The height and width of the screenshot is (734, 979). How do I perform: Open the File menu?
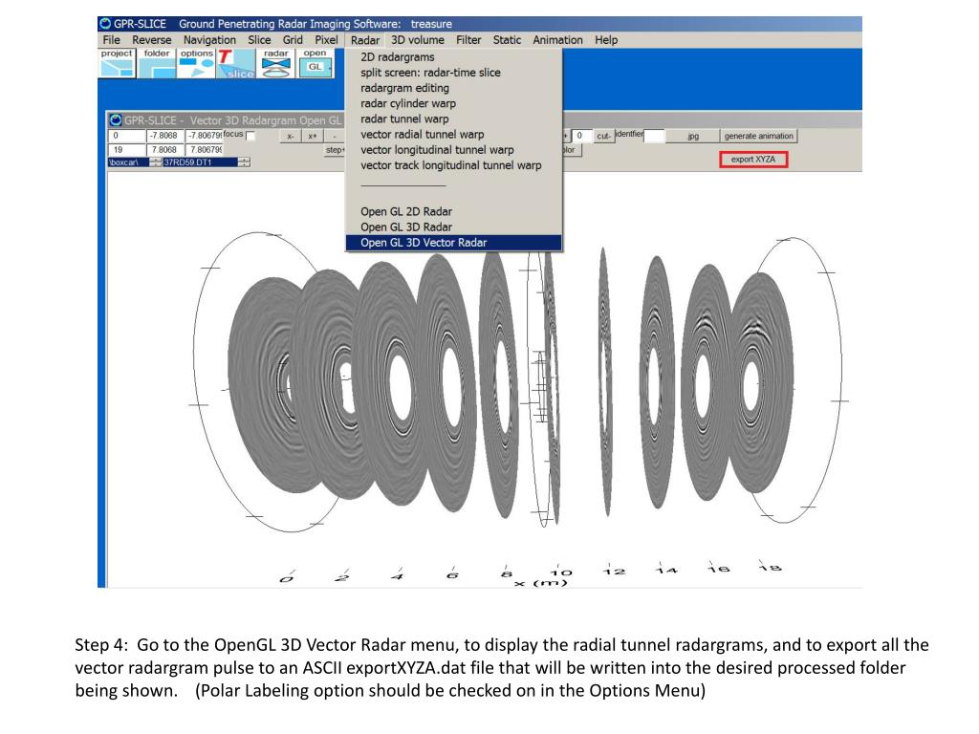111,40
